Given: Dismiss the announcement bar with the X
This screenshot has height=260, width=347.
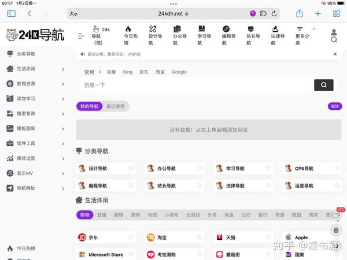Looking at the screenshot, I should tap(335, 54).
